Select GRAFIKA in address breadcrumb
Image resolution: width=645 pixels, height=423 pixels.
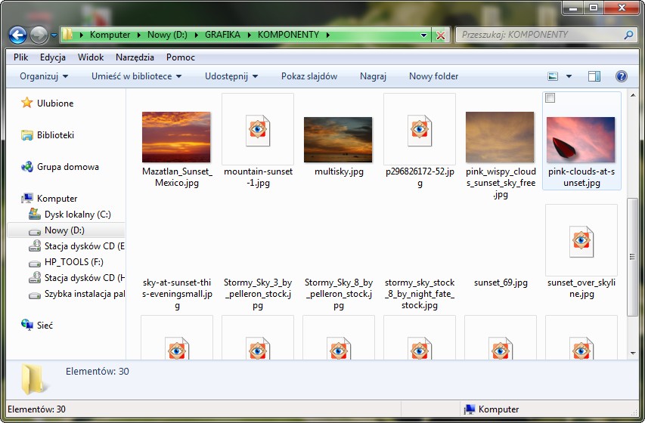(x=222, y=35)
